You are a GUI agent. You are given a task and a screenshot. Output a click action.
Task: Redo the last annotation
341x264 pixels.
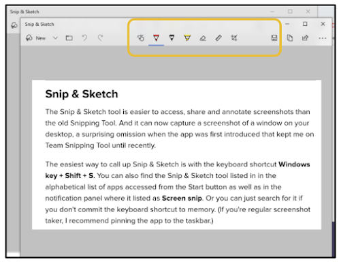click(100, 38)
